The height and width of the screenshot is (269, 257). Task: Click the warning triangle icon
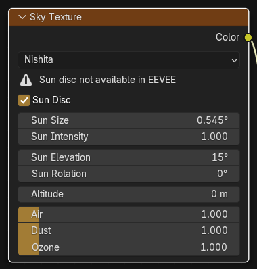point(26,80)
